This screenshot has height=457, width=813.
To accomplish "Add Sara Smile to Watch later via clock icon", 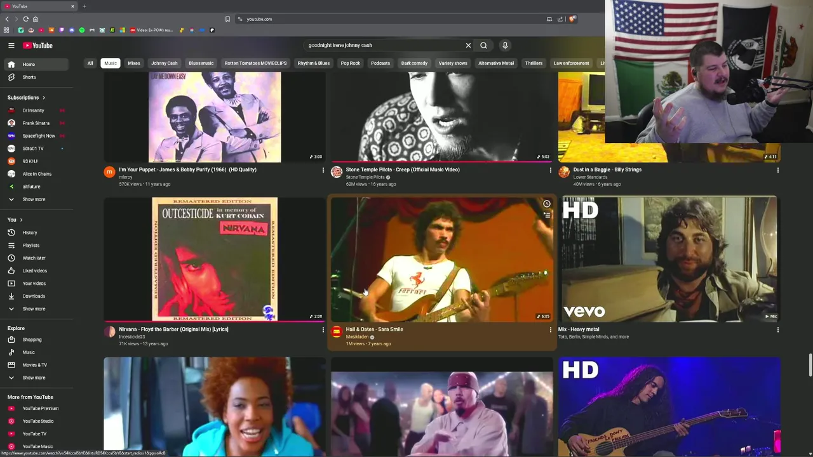I will point(546,204).
